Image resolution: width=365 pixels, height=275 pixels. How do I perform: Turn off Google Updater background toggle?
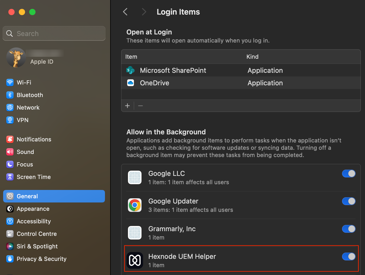point(349,201)
